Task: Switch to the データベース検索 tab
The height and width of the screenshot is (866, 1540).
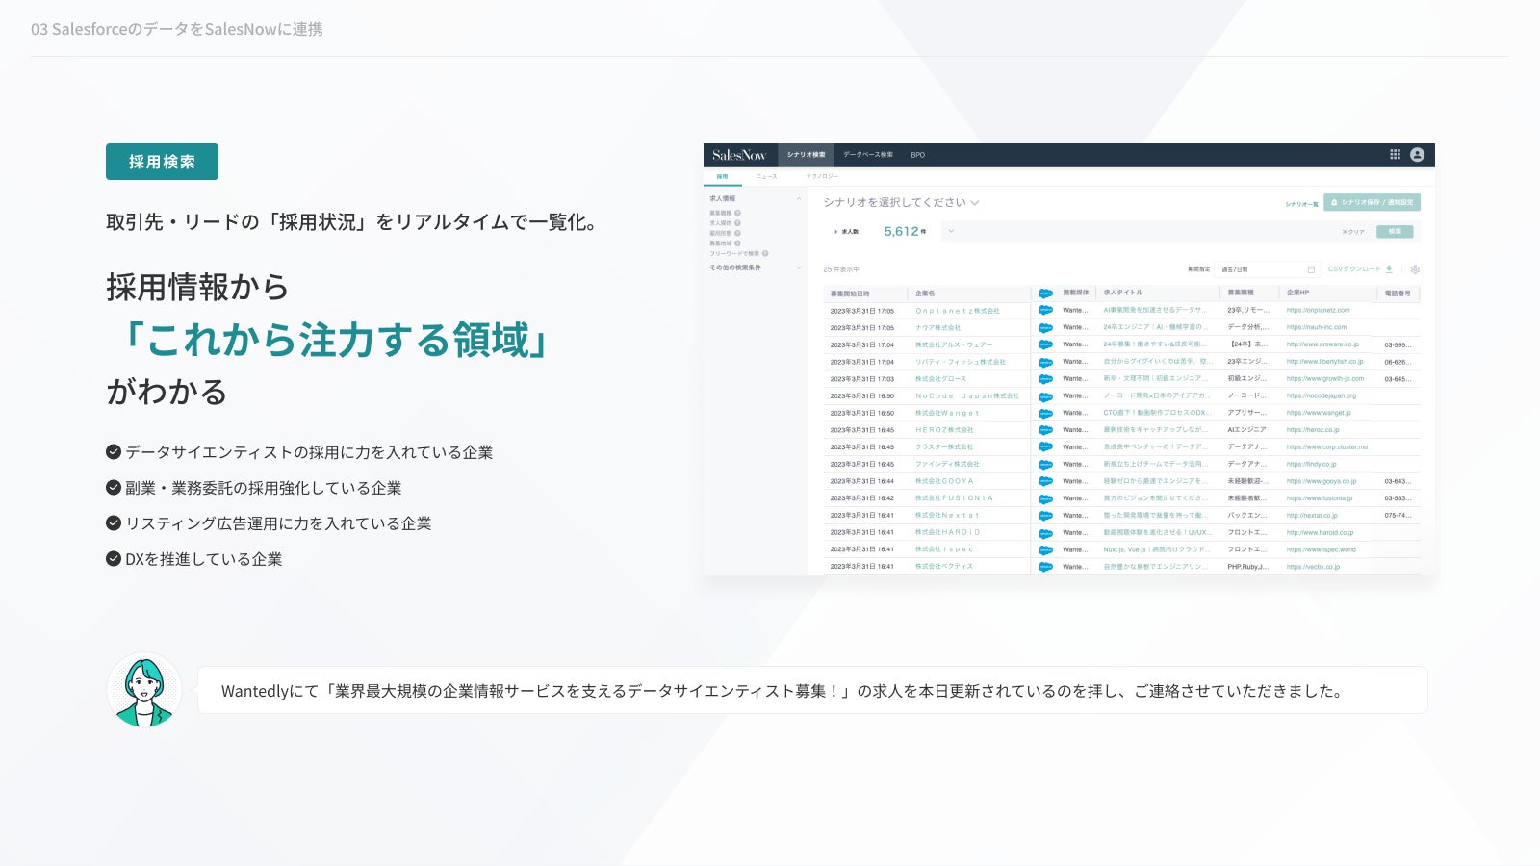Action: 868,155
